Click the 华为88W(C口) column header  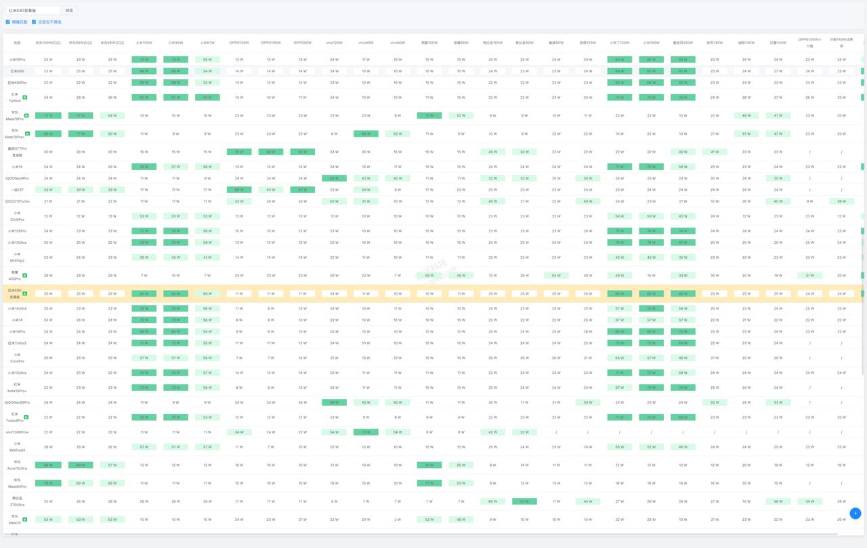click(81, 43)
